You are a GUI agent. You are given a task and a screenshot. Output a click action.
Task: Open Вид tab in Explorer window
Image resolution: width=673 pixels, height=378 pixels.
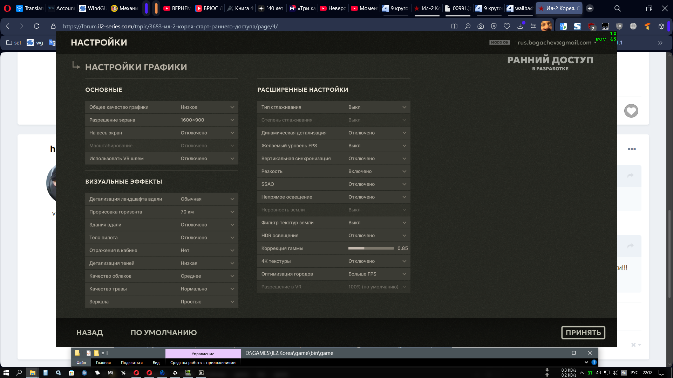coord(156,363)
